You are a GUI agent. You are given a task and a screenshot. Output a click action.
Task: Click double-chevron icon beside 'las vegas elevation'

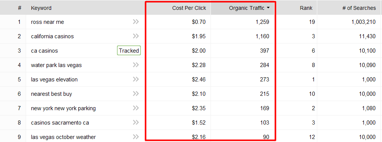tap(136, 79)
